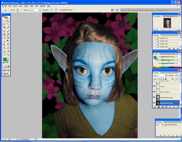Open the File menu
Viewport: 182px width, 142px height.
click(x=5, y=6)
